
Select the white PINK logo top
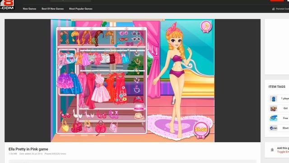click(70, 58)
